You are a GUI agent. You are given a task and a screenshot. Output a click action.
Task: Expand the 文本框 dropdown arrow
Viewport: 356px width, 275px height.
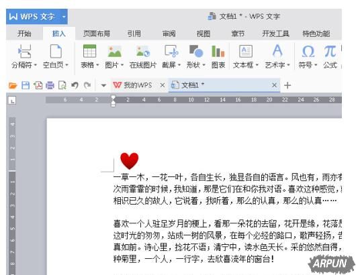pos(257,65)
